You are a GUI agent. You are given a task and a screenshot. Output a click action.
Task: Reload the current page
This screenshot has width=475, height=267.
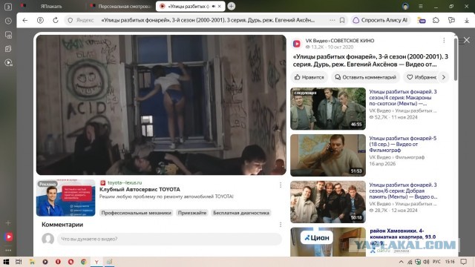point(56,20)
